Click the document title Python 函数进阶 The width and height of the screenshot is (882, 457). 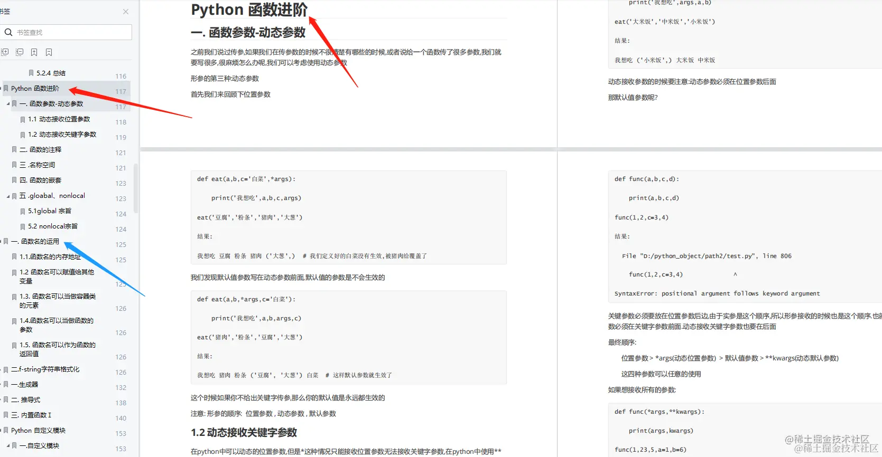click(249, 9)
